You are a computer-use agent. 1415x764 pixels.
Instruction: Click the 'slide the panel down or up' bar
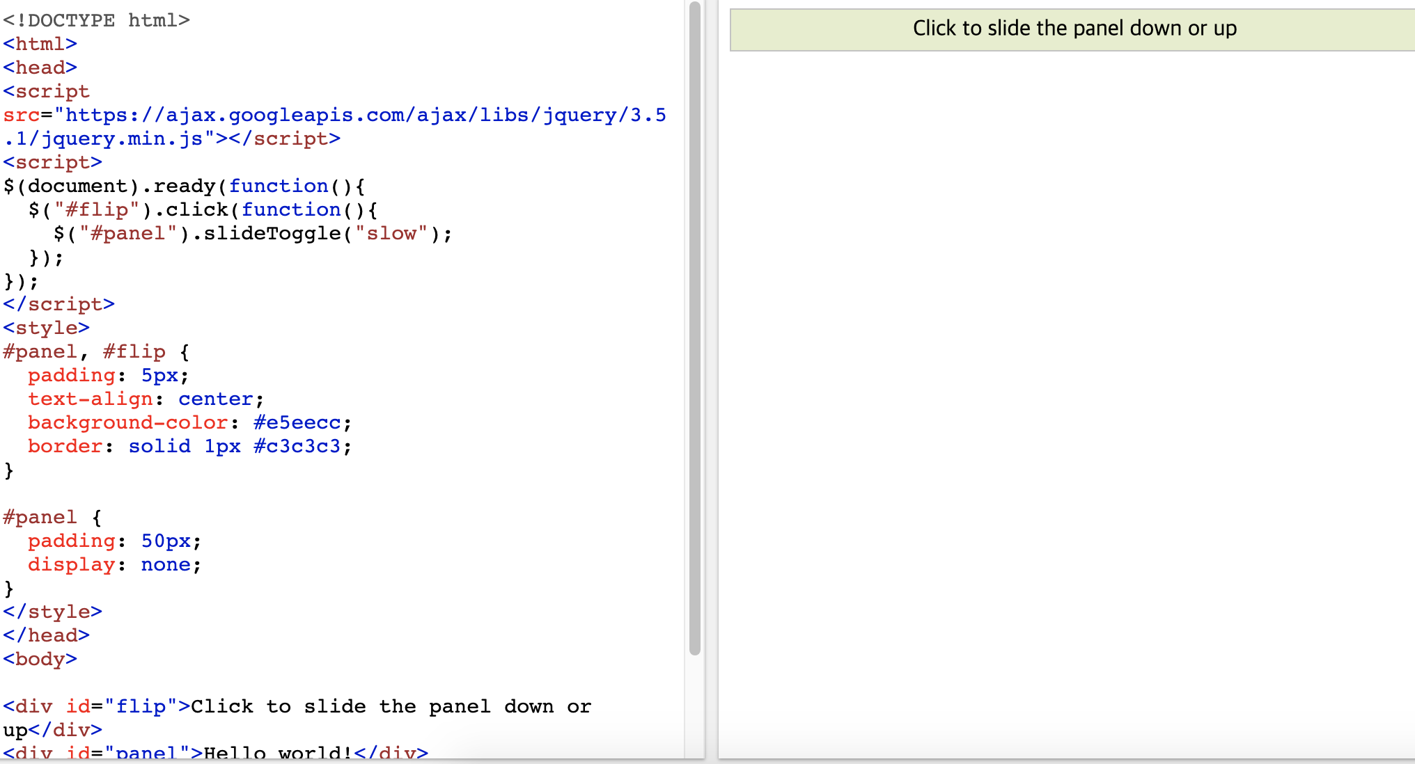[x=1073, y=29]
